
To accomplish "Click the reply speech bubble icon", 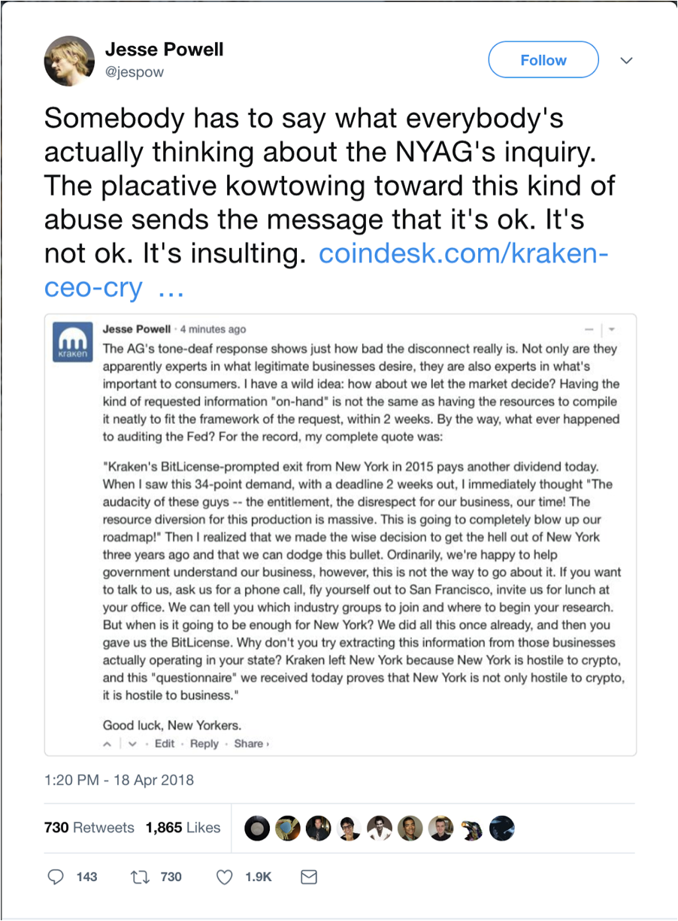I will [x=56, y=877].
